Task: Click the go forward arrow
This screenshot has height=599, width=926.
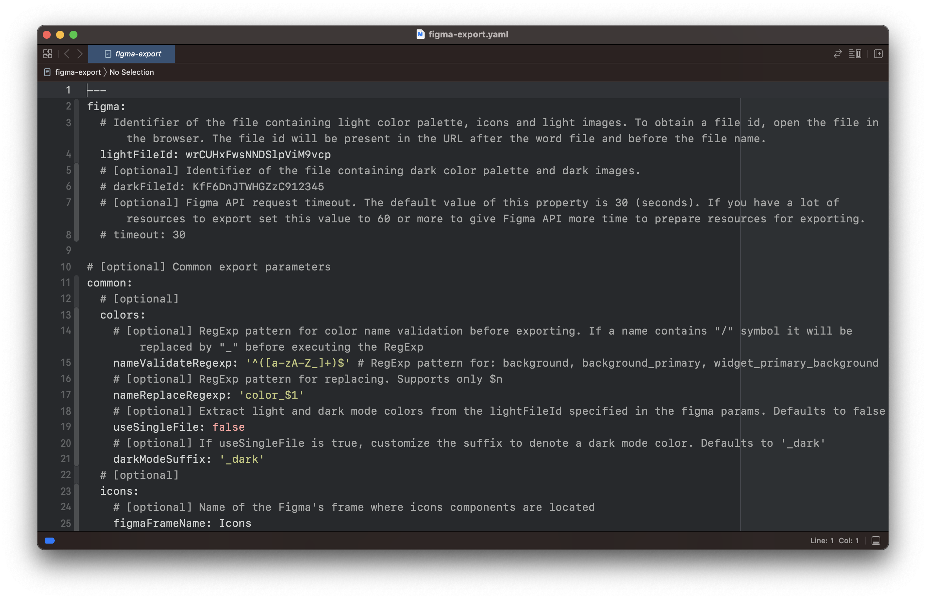Action: (x=80, y=54)
